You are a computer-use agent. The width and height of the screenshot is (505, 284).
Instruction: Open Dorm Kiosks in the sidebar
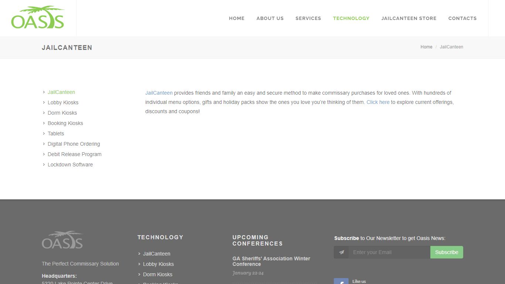[62, 113]
